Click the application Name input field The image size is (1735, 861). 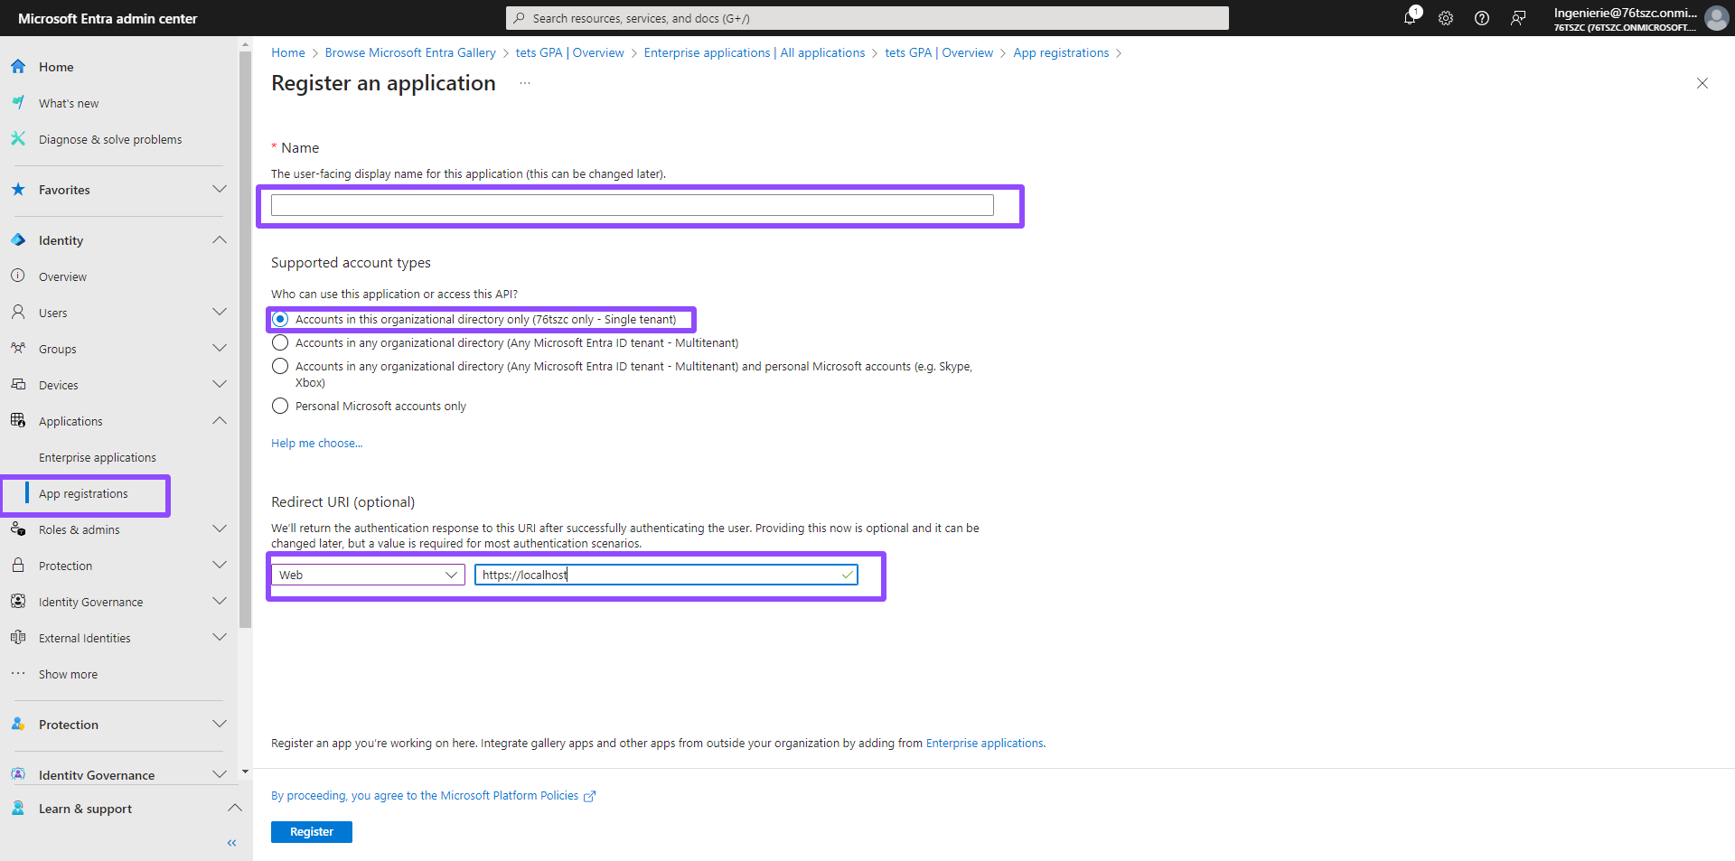coord(633,205)
